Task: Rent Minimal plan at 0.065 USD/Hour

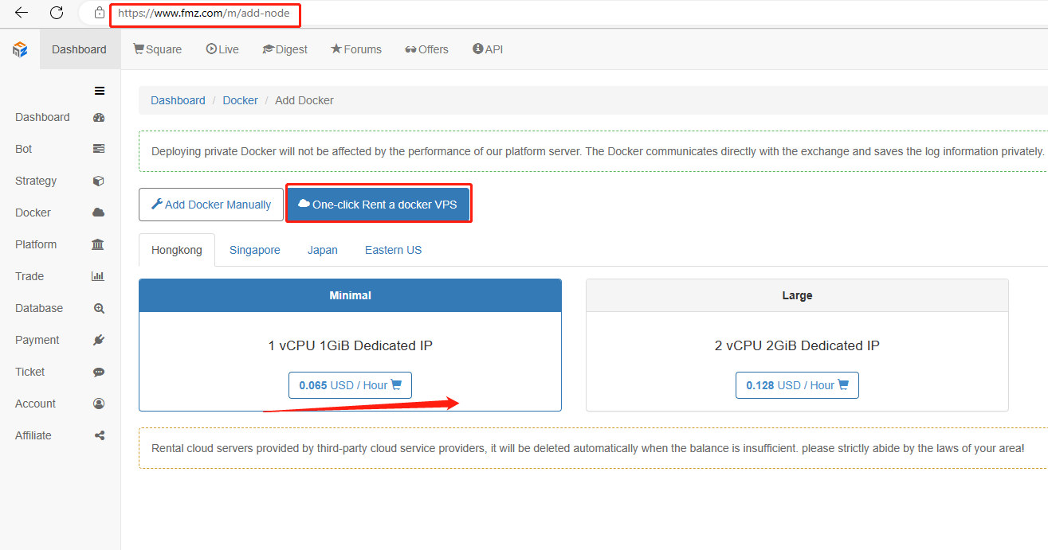Action: 350,385
